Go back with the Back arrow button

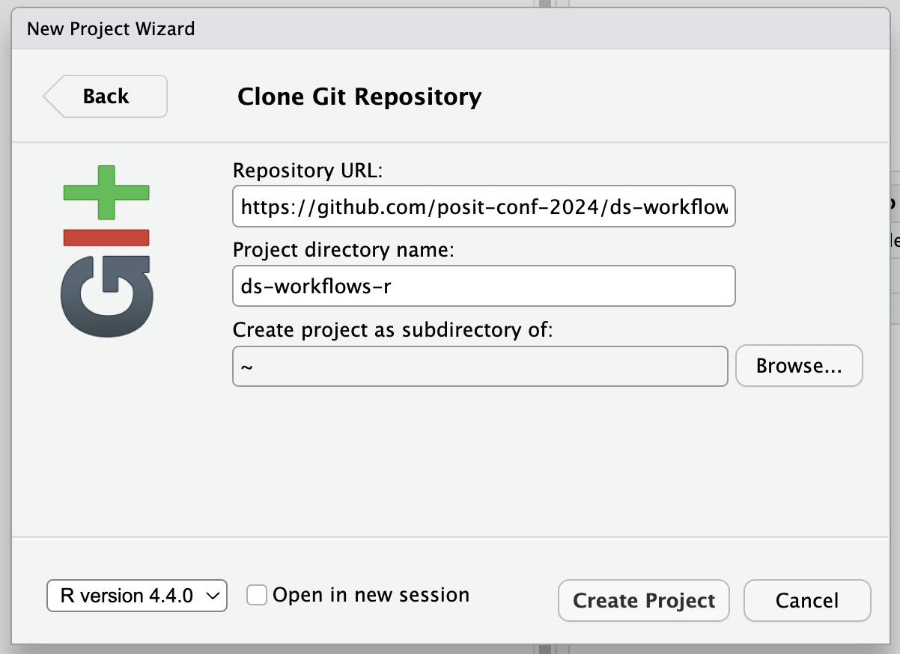tap(106, 97)
